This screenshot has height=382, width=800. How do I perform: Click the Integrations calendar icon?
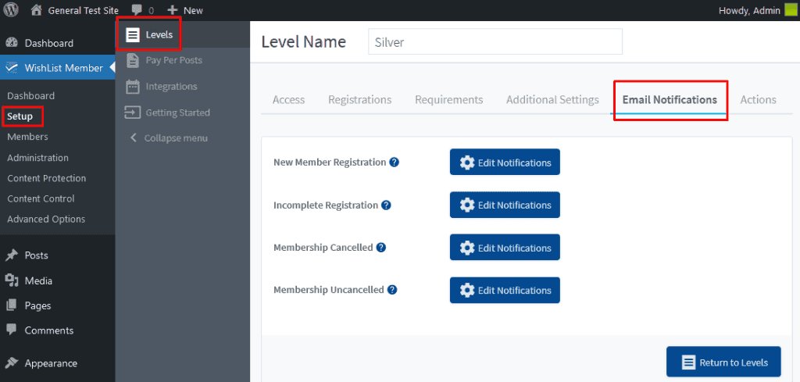(133, 87)
